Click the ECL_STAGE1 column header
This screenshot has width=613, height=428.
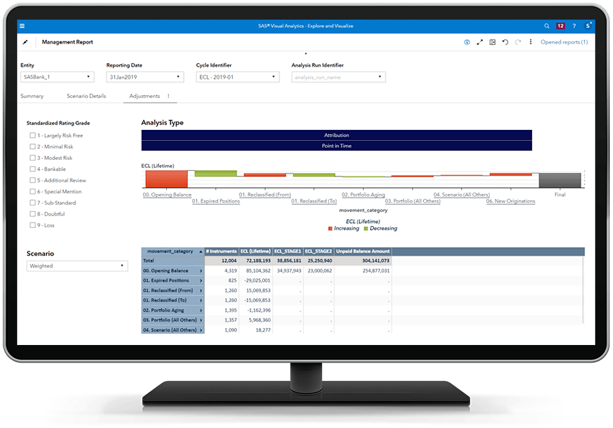[x=287, y=252]
